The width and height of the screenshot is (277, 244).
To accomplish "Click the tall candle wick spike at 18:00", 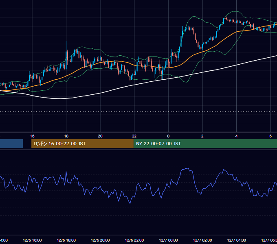I will point(66,46).
